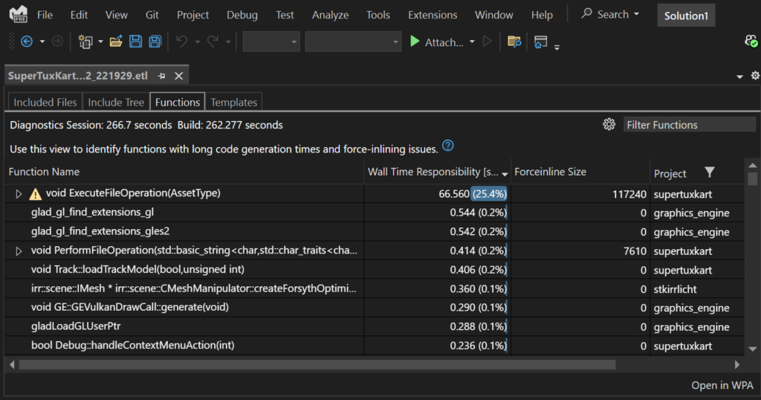This screenshot has height=400, width=761.
Task: Open the solution configurations dropdown
Action: (271, 42)
